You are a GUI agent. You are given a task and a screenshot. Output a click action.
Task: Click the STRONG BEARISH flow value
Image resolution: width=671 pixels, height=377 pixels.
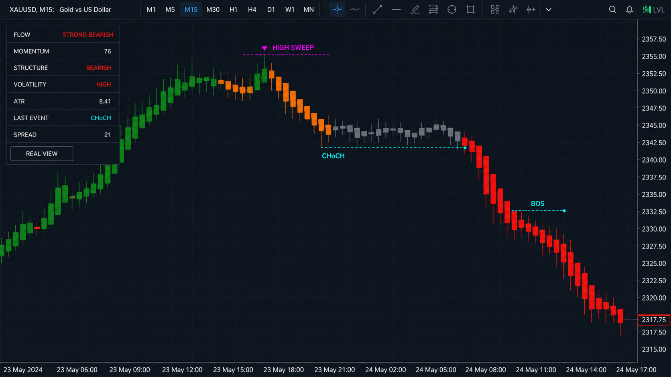point(88,35)
